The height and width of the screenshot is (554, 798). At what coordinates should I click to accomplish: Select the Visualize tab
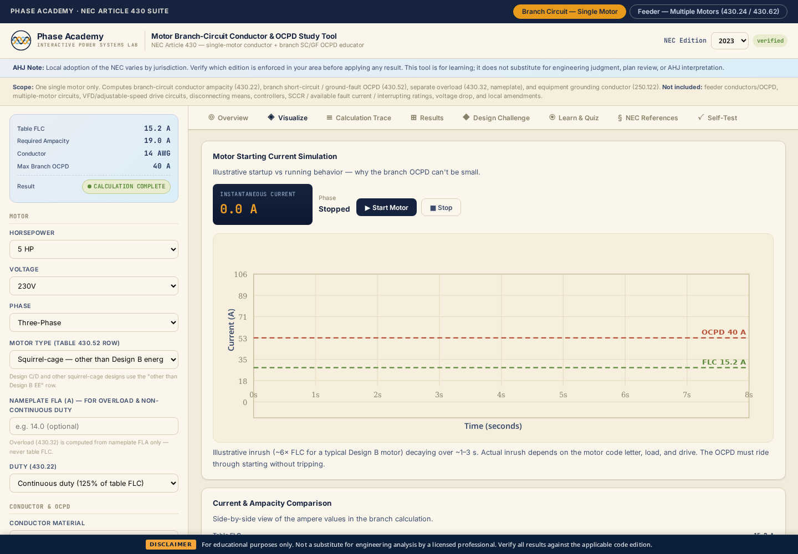coord(287,117)
